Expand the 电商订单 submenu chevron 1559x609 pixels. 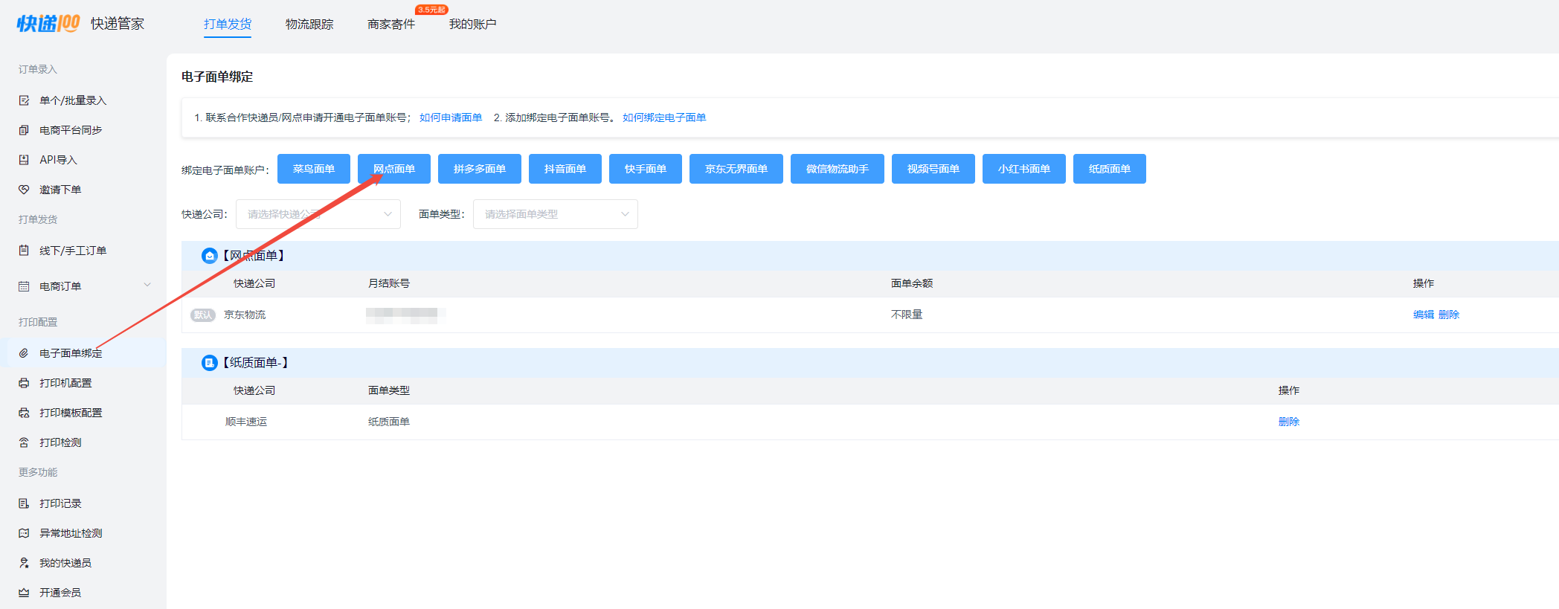(147, 286)
